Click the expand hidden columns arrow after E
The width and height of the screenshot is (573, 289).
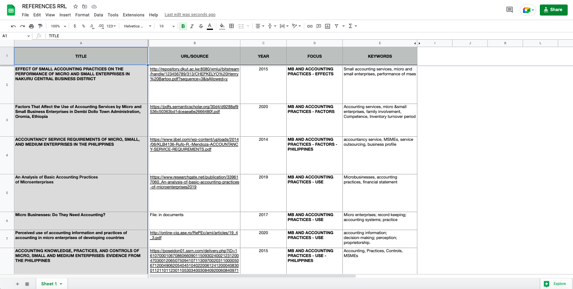pos(419,43)
